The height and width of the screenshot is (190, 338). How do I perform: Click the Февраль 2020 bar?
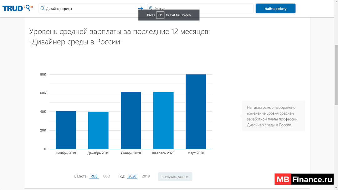tap(163, 121)
